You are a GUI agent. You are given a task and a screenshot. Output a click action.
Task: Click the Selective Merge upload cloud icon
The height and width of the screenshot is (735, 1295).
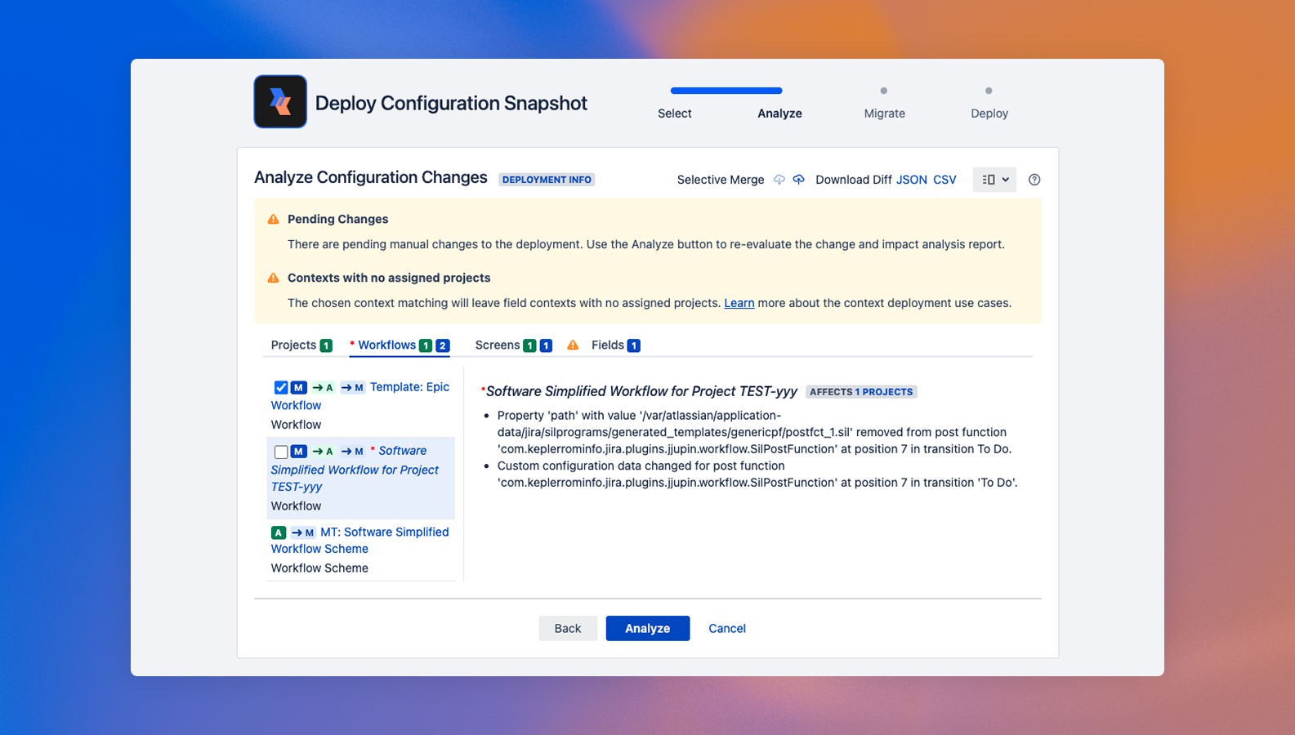[x=799, y=180]
